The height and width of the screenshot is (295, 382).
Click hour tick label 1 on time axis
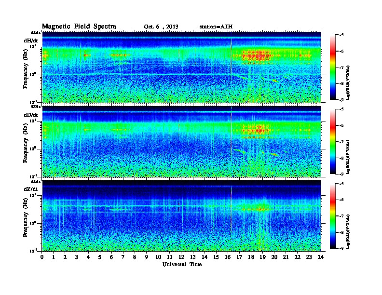pos(54,257)
